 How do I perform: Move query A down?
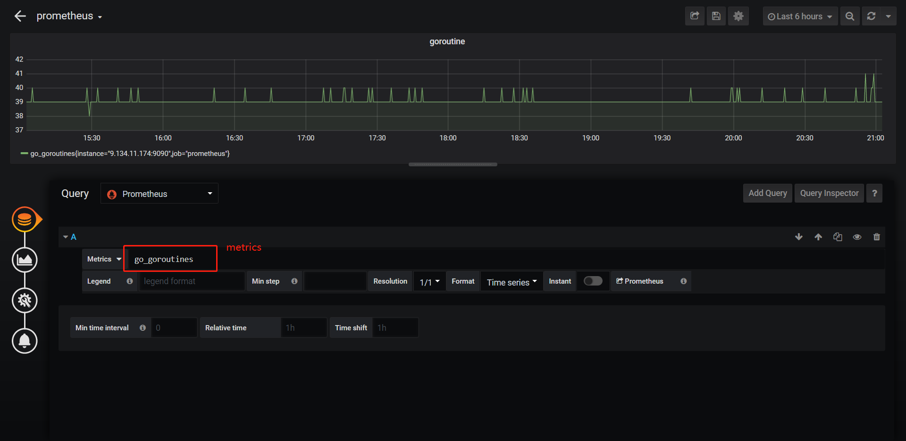799,237
